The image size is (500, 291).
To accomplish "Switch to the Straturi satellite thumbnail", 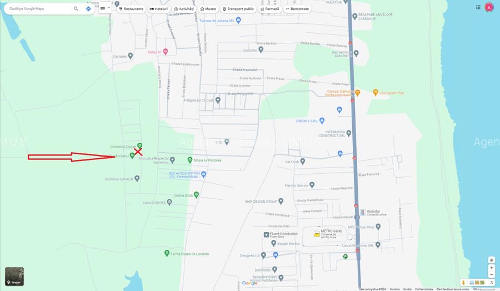I will tap(14, 276).
